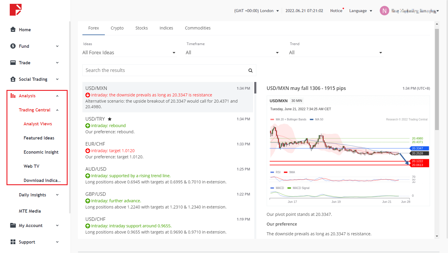
Task: Click the Social Trading person icon
Action: point(13,79)
